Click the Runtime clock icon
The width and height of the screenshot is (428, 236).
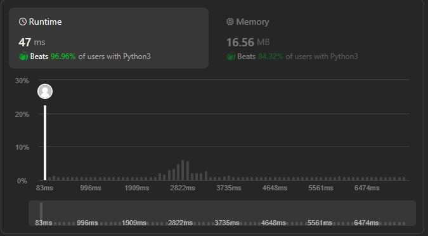pyautogui.click(x=23, y=22)
